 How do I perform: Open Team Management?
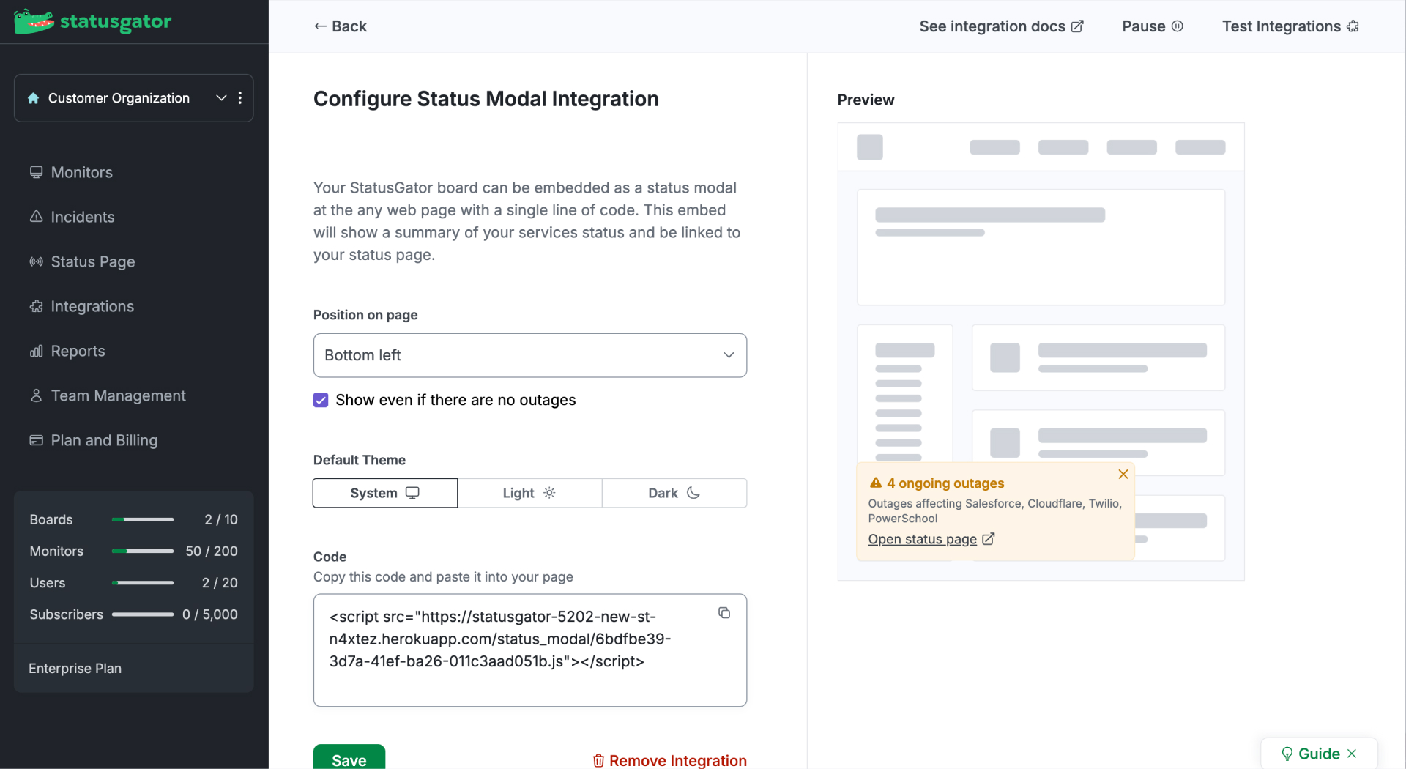pyautogui.click(x=118, y=395)
